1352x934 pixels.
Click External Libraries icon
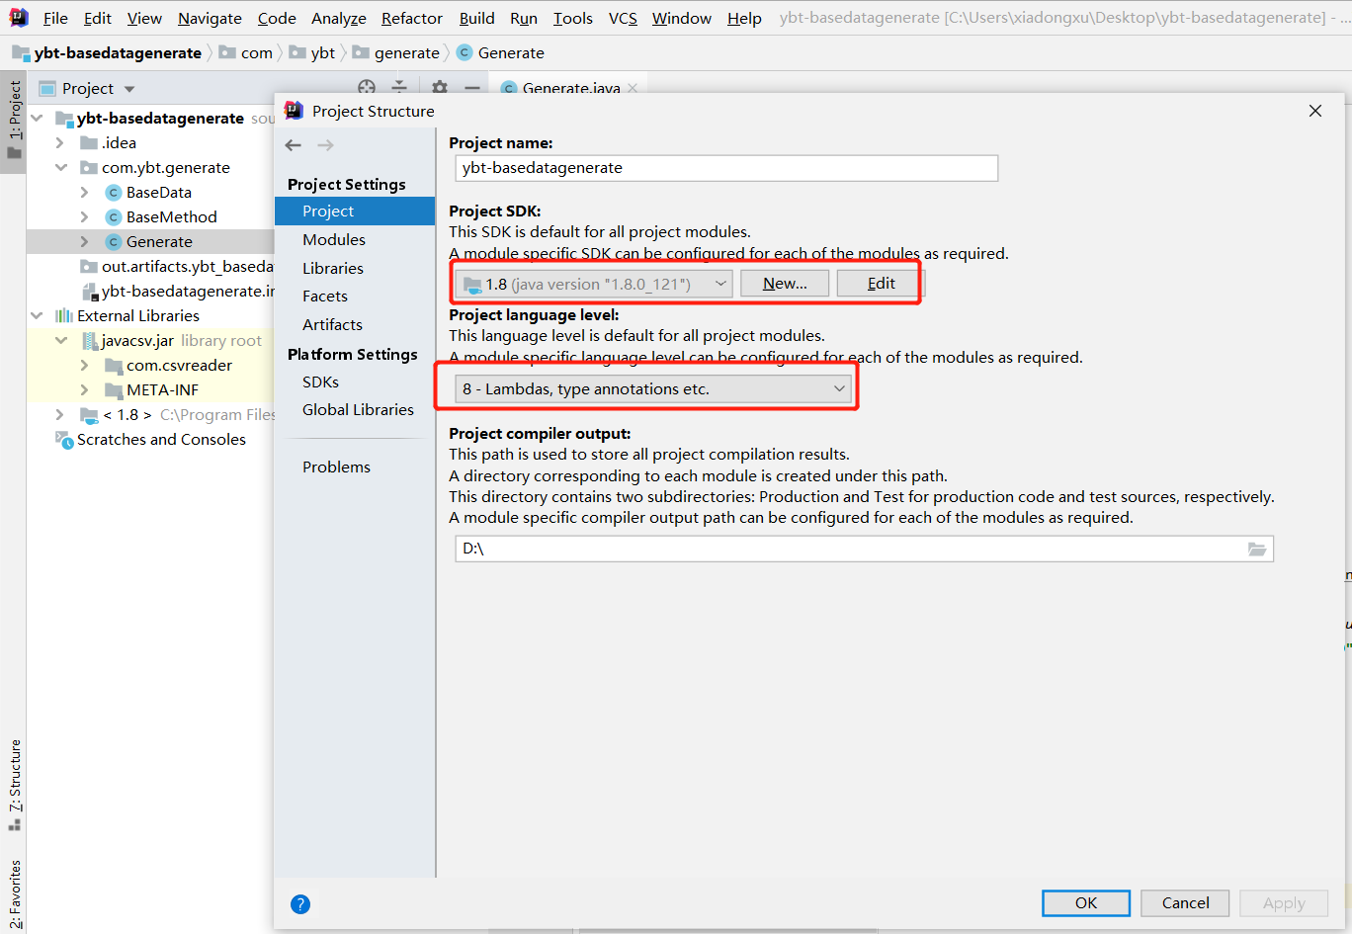point(64,316)
